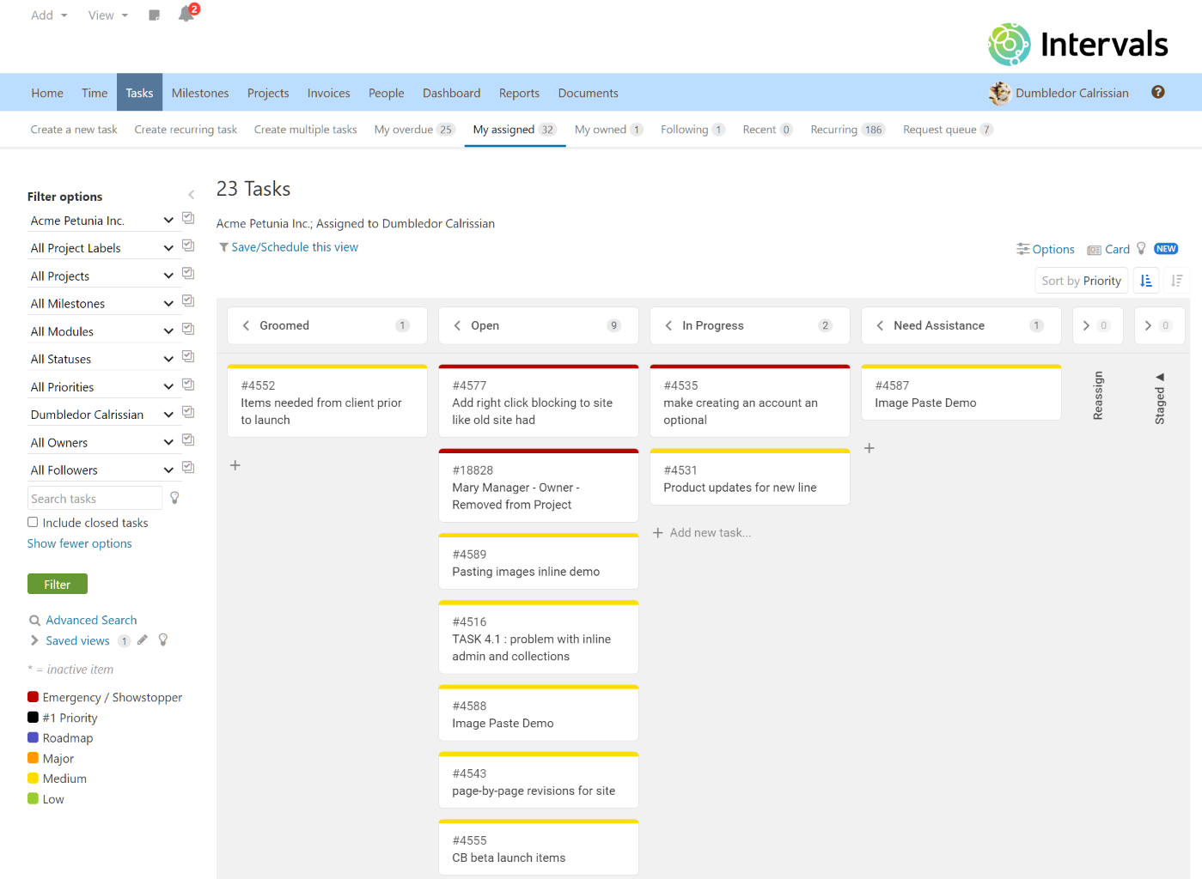This screenshot has height=879, width=1202.
Task: Click the notes icon in top bar
Action: tap(155, 15)
